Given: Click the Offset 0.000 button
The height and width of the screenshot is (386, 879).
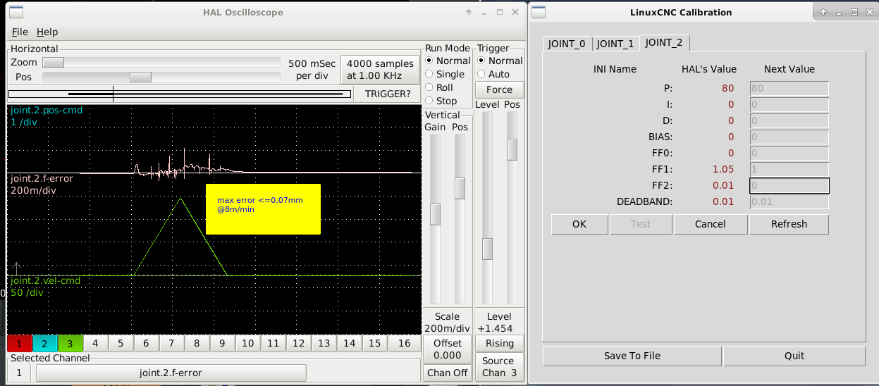Looking at the screenshot, I should coord(448,349).
